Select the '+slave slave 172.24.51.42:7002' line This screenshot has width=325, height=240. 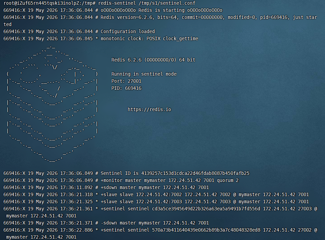pos(156,194)
